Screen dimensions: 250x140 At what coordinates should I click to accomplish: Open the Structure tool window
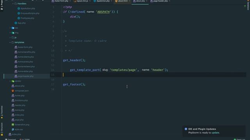click(x=2, y=129)
